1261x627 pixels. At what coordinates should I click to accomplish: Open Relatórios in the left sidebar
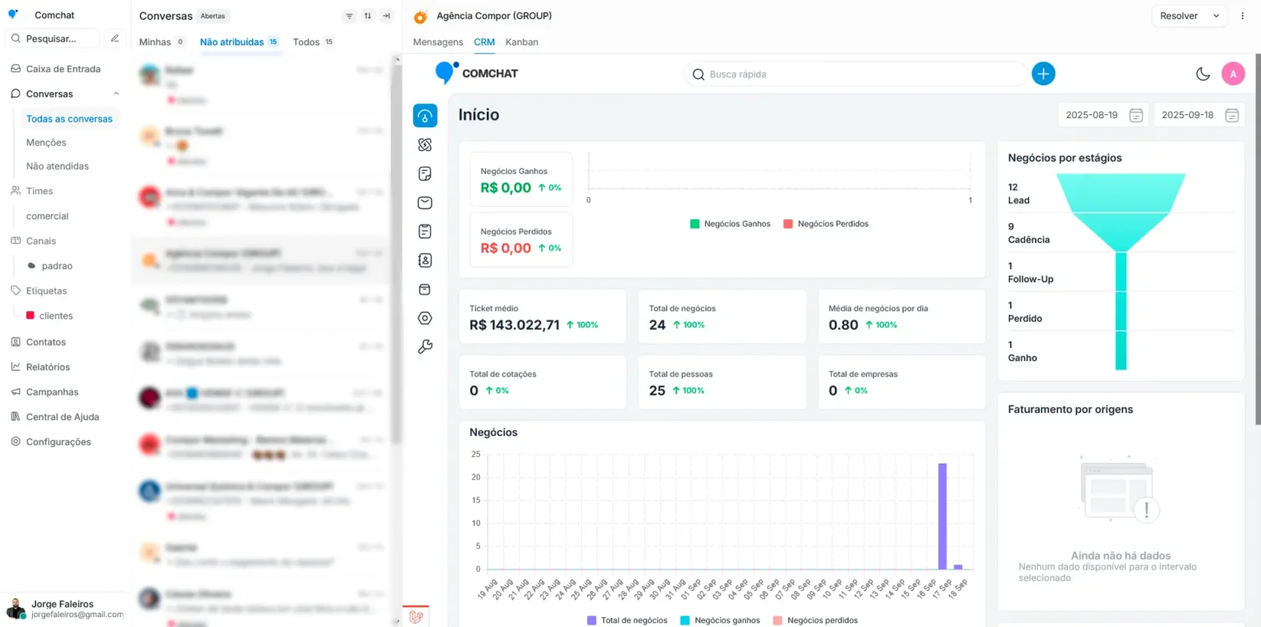[48, 367]
